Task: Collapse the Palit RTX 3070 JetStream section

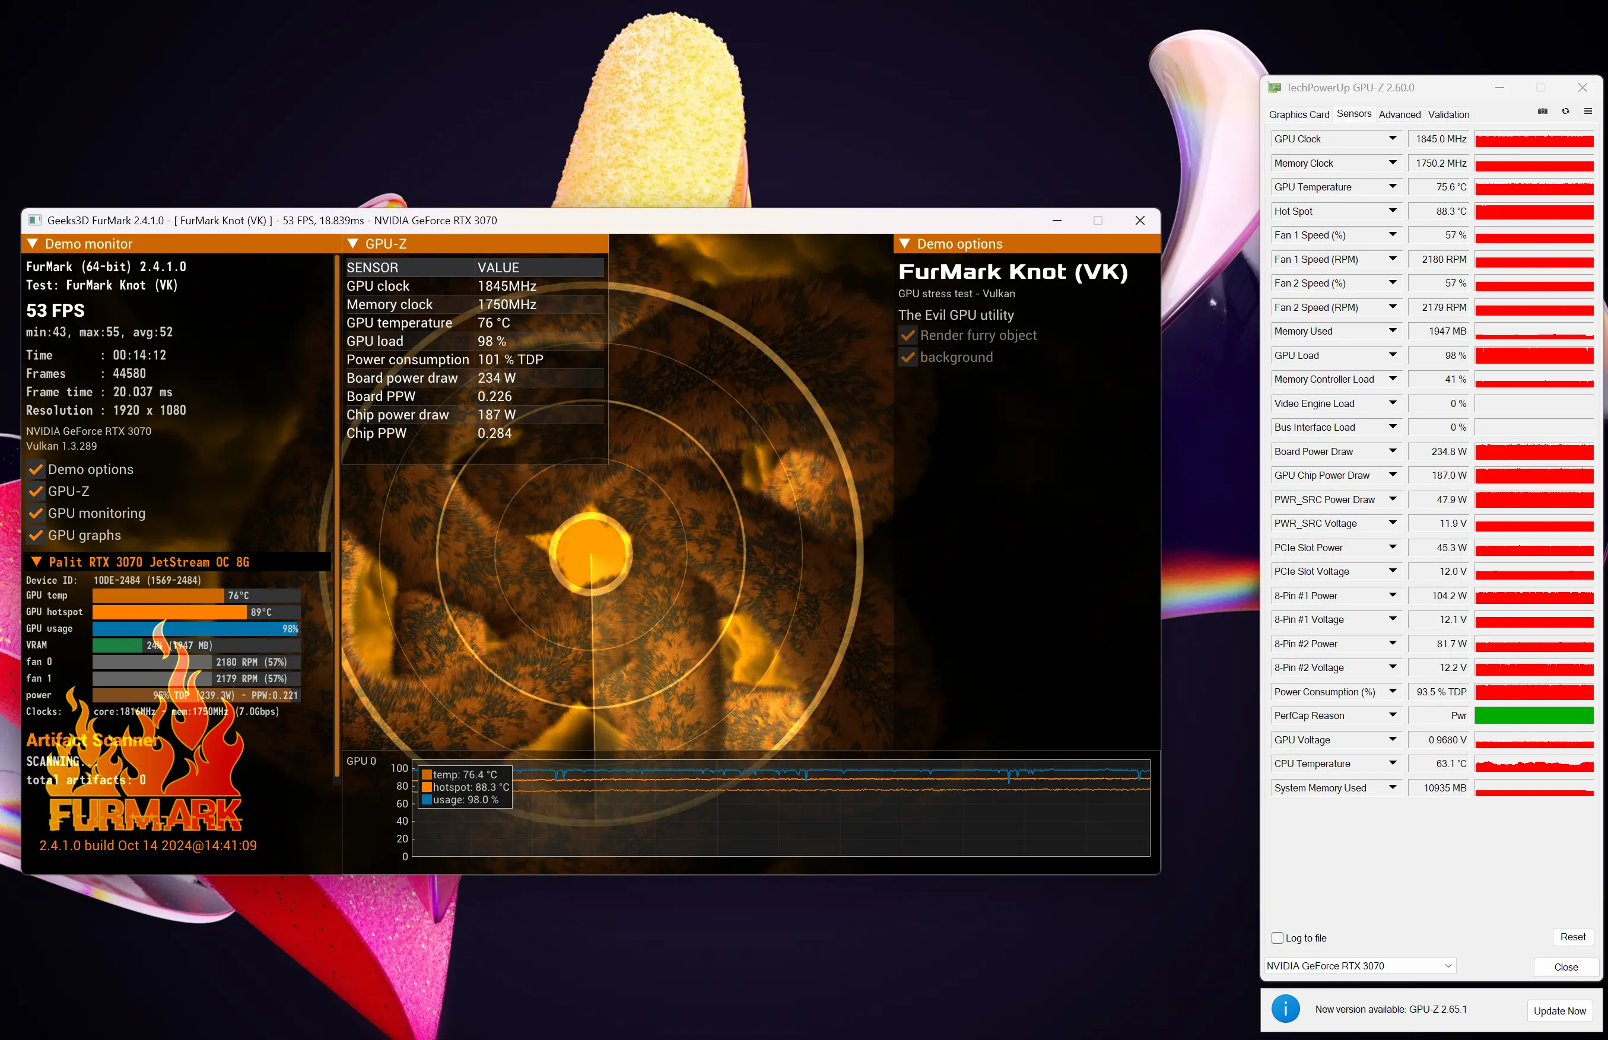Action: (x=36, y=562)
